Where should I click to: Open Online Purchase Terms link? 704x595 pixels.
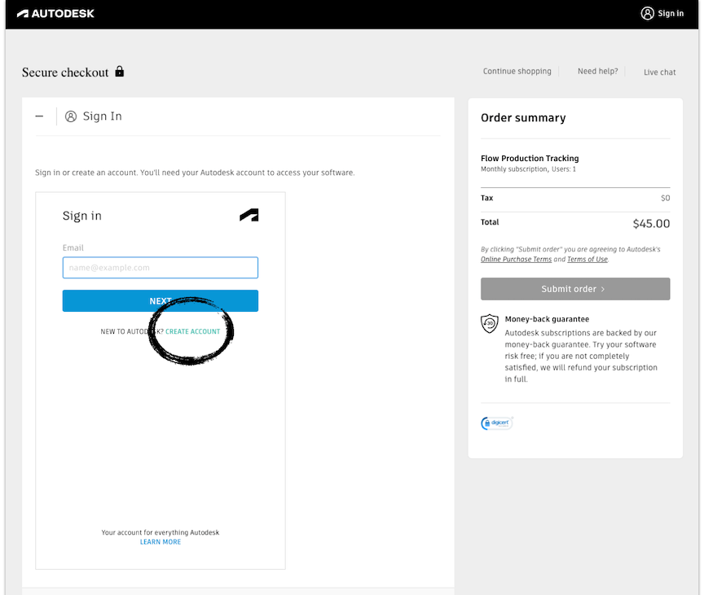coord(516,259)
